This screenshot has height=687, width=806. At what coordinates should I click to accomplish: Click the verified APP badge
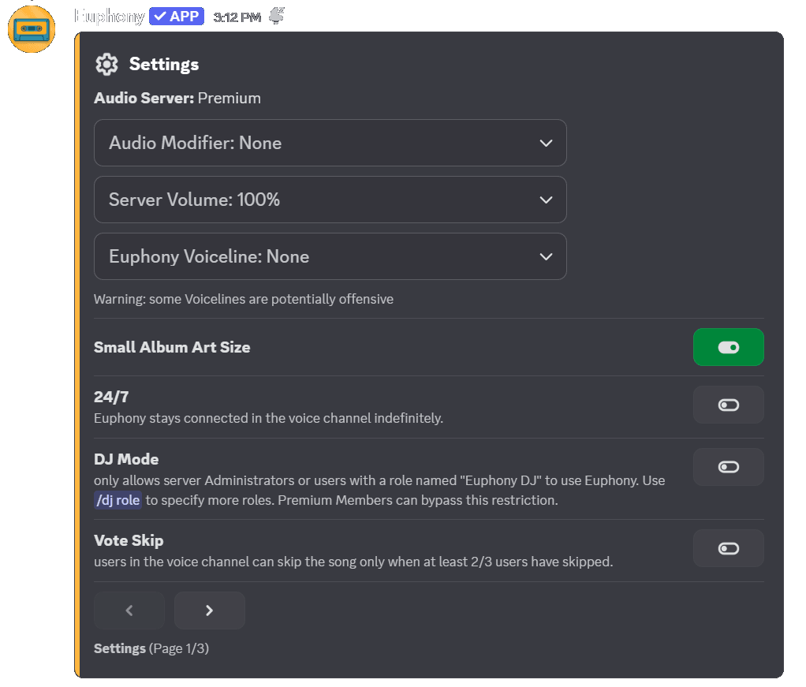pos(177,17)
